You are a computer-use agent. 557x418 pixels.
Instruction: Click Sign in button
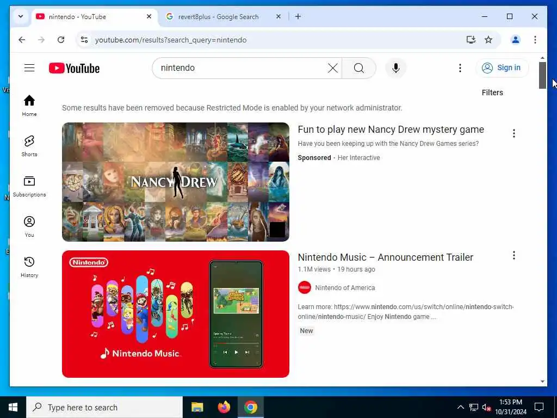point(502,68)
